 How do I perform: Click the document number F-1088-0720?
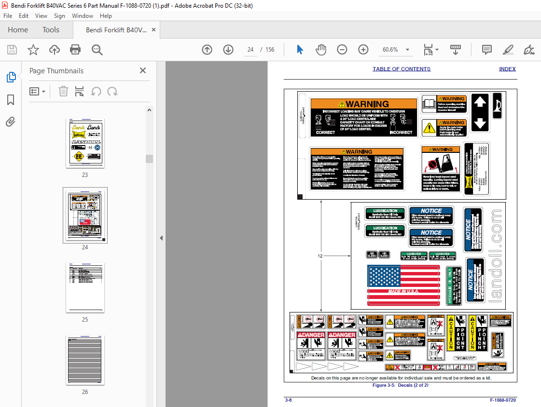(503, 400)
